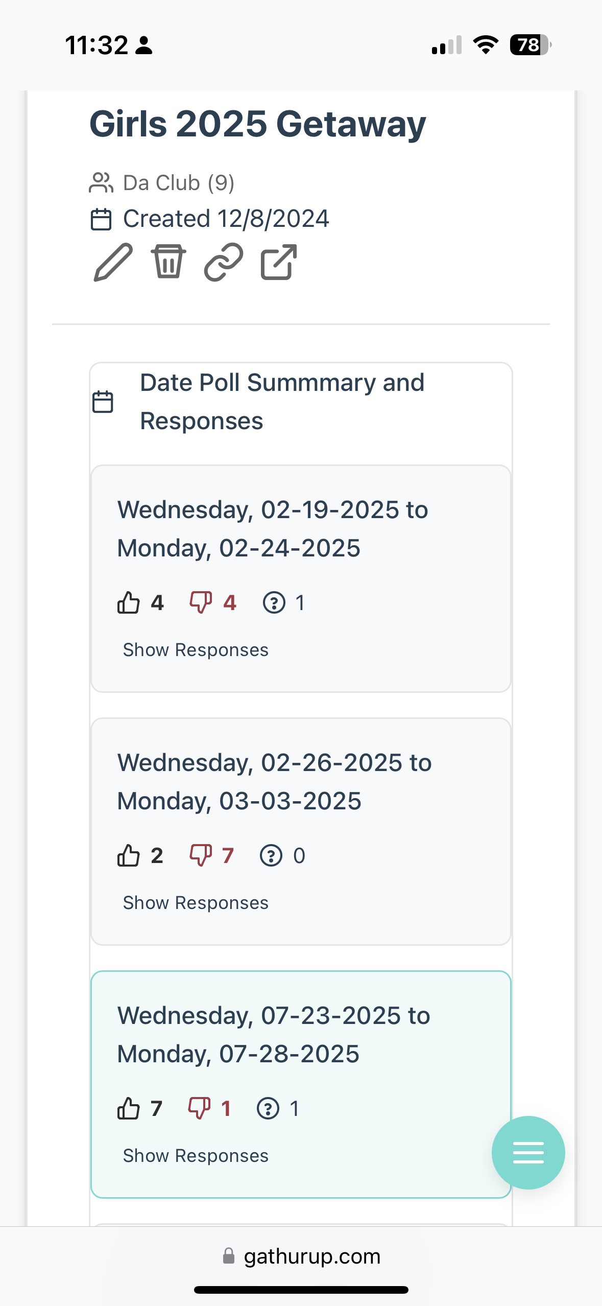Open the Da Club (9) group link
The width and height of the screenshot is (602, 1306).
(x=179, y=183)
